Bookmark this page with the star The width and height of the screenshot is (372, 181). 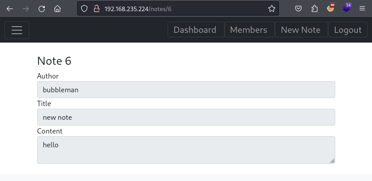click(272, 8)
